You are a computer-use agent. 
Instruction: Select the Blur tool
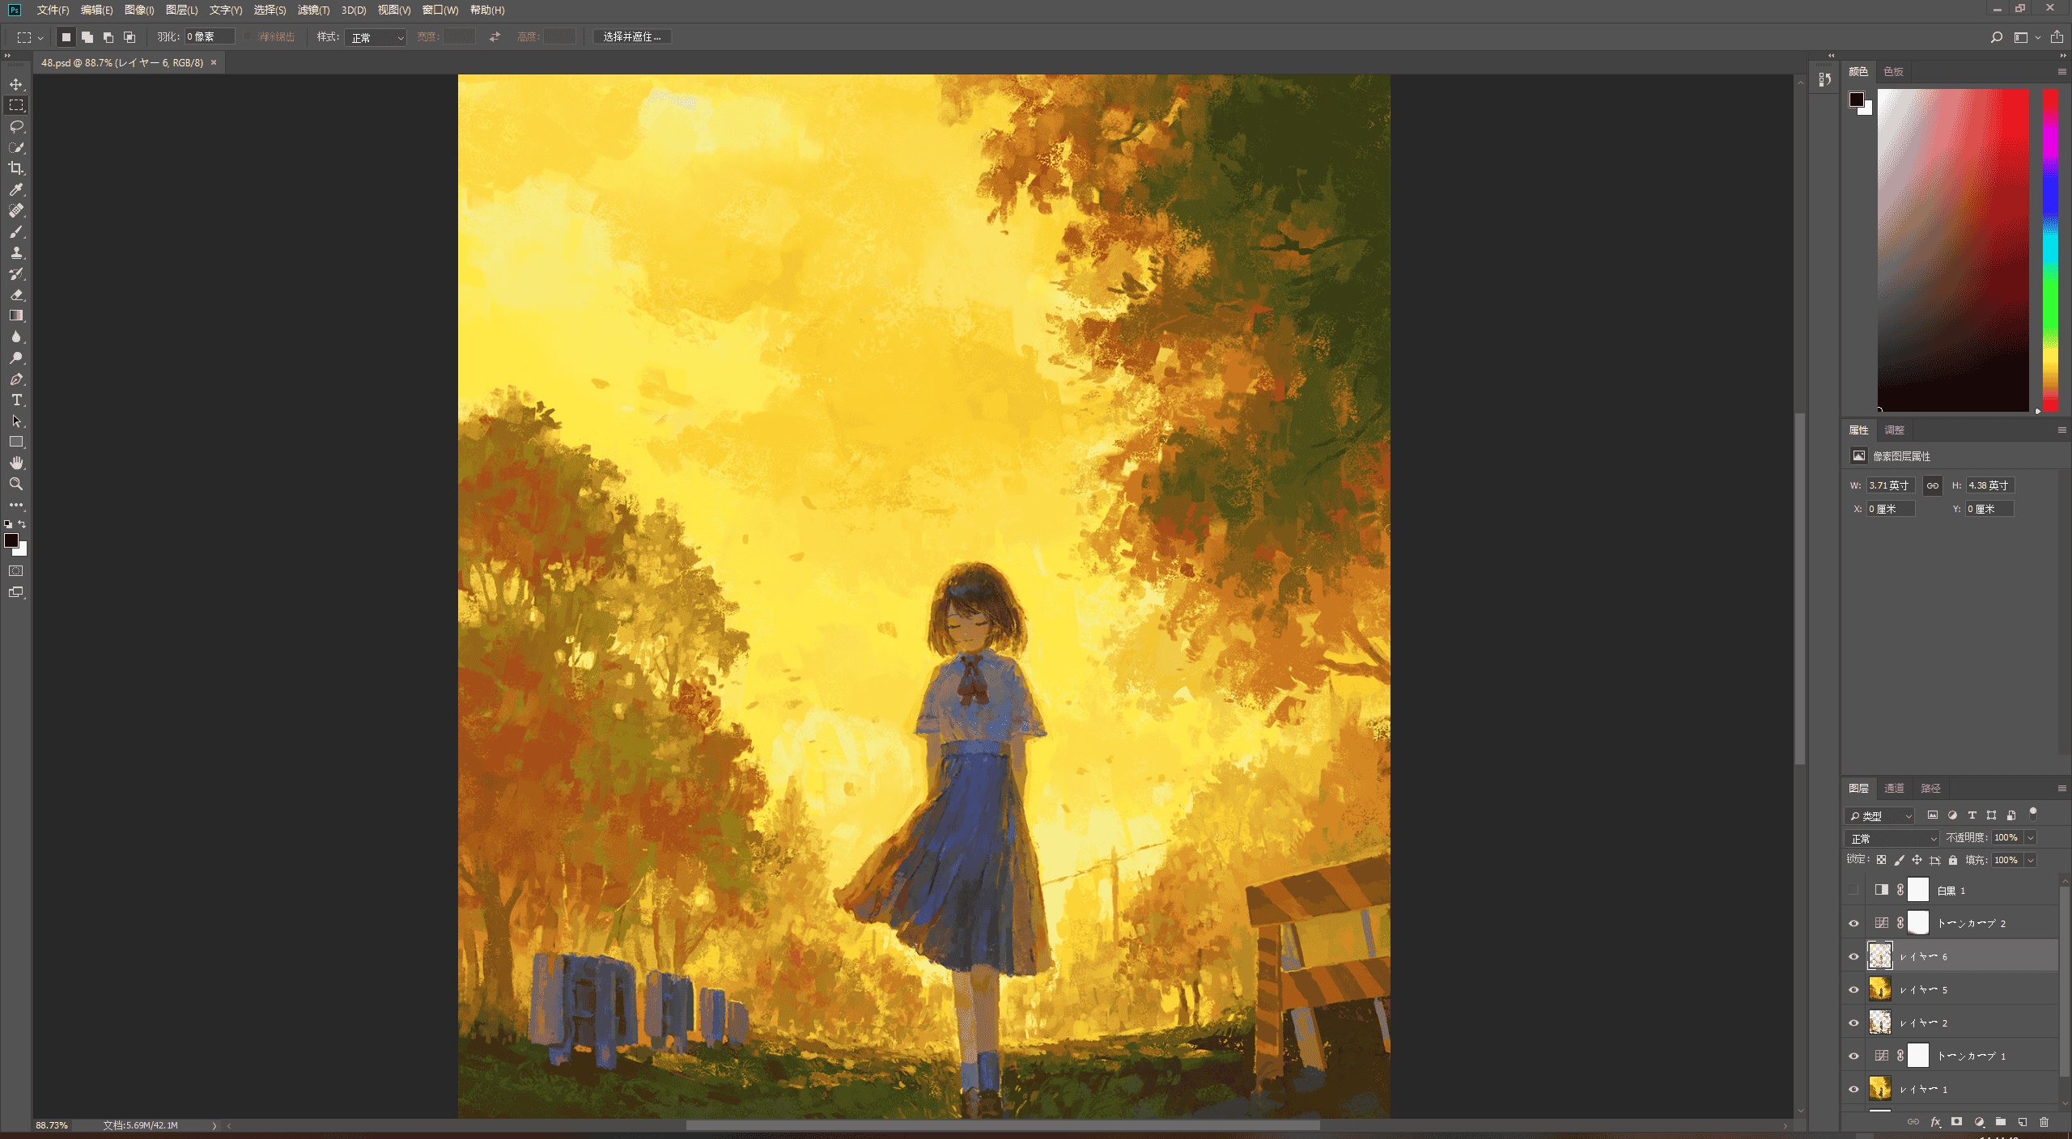point(16,337)
